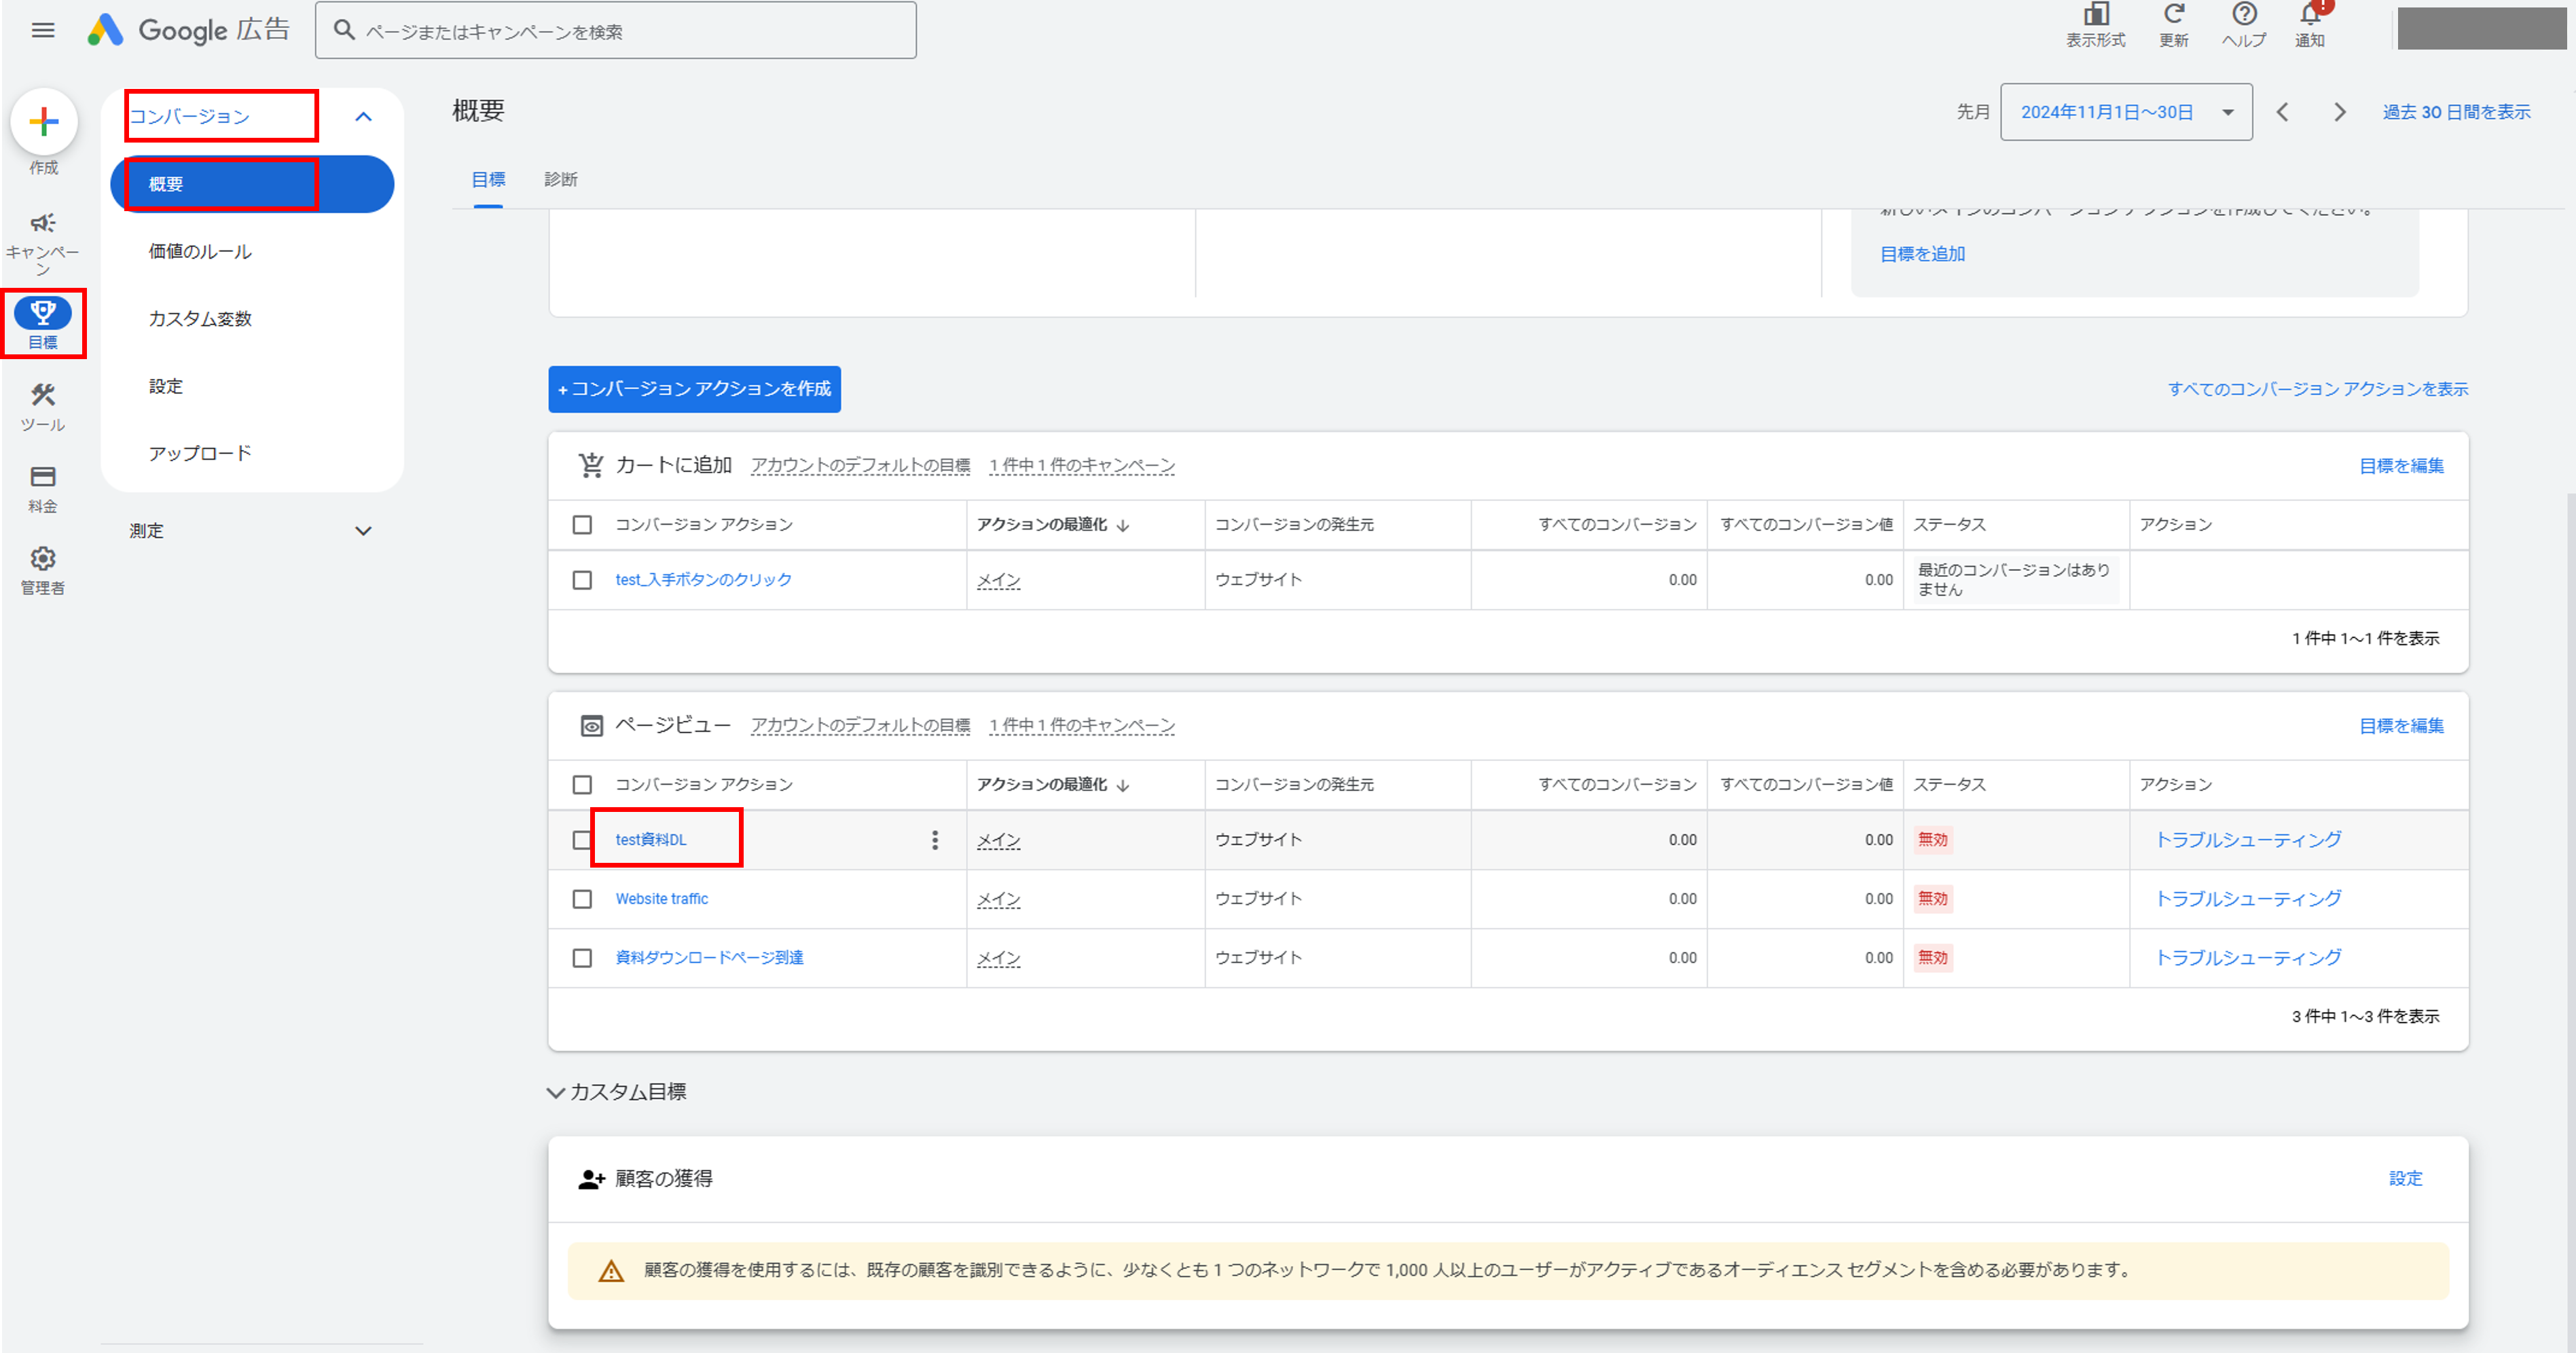Open 価値のルール in side menu
Image resolution: width=2576 pixels, height=1353 pixels.
coord(200,252)
